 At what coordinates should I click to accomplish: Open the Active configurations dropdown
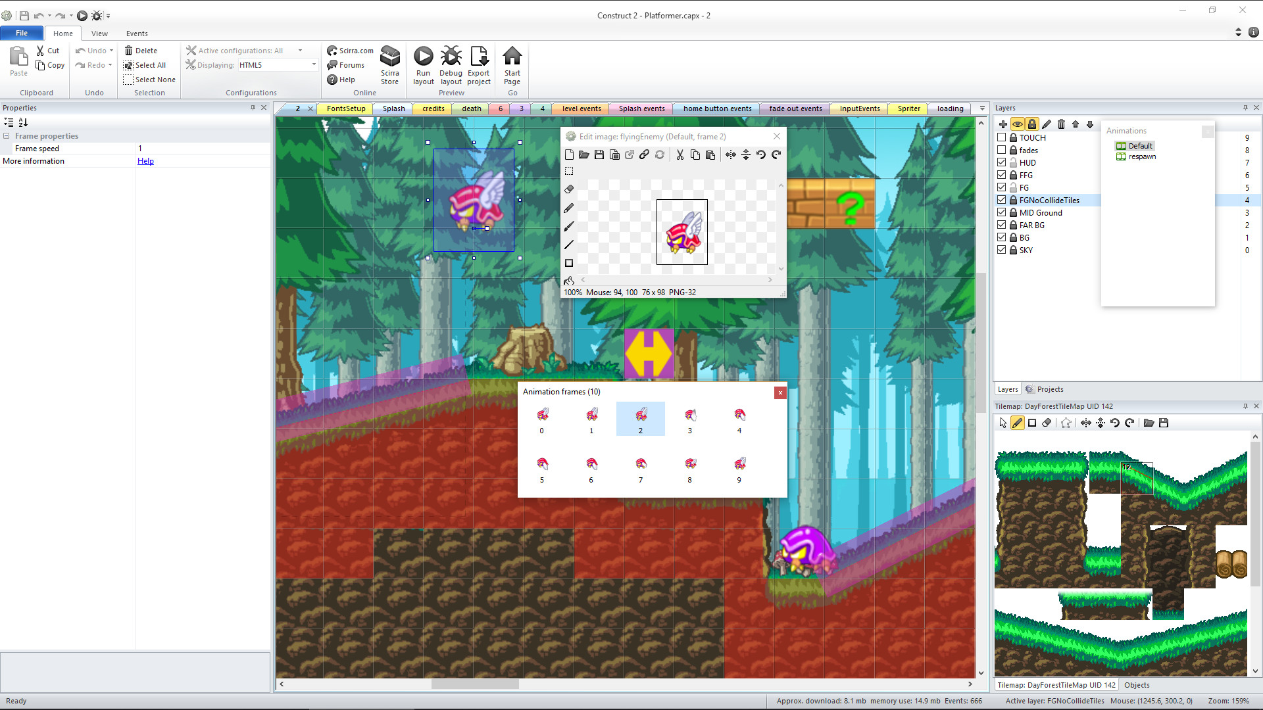click(300, 50)
